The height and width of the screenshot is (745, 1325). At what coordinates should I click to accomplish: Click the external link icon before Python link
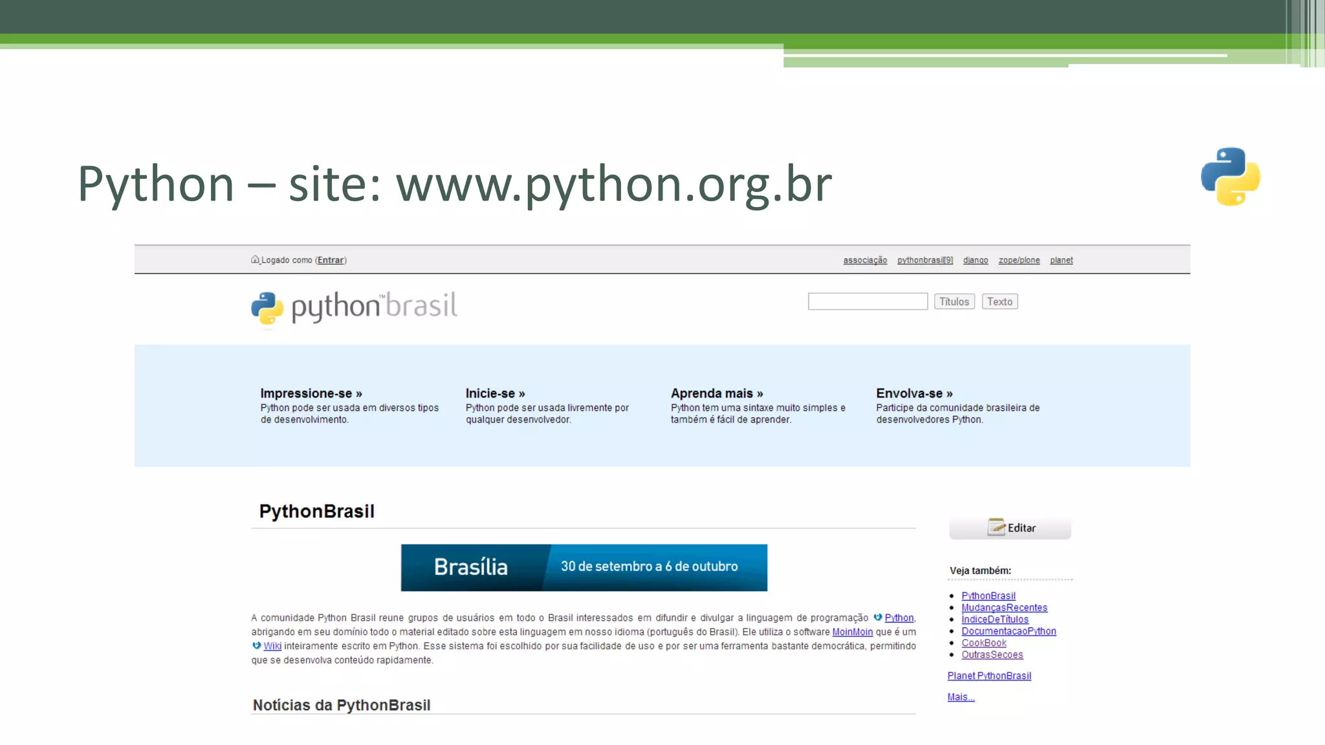coord(878,618)
